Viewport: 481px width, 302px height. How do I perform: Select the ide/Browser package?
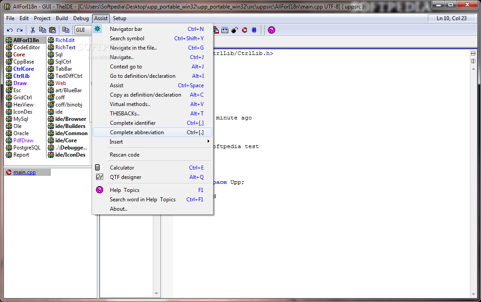71,119
